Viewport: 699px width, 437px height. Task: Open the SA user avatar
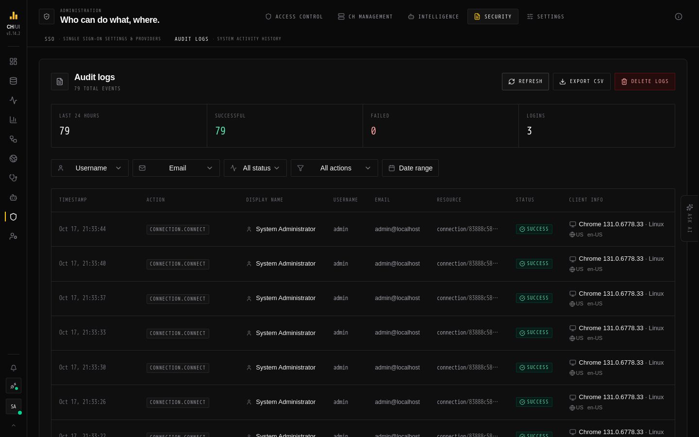point(13,406)
